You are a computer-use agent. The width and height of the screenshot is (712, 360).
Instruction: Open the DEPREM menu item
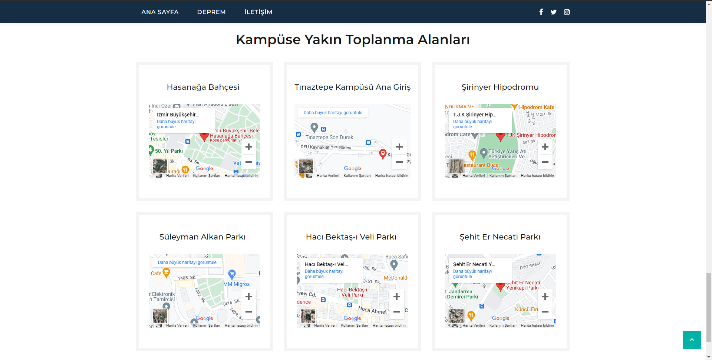(x=211, y=12)
